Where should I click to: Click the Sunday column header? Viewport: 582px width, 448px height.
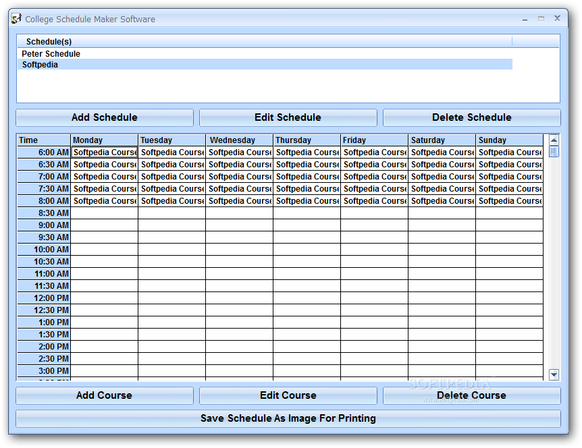[510, 140]
